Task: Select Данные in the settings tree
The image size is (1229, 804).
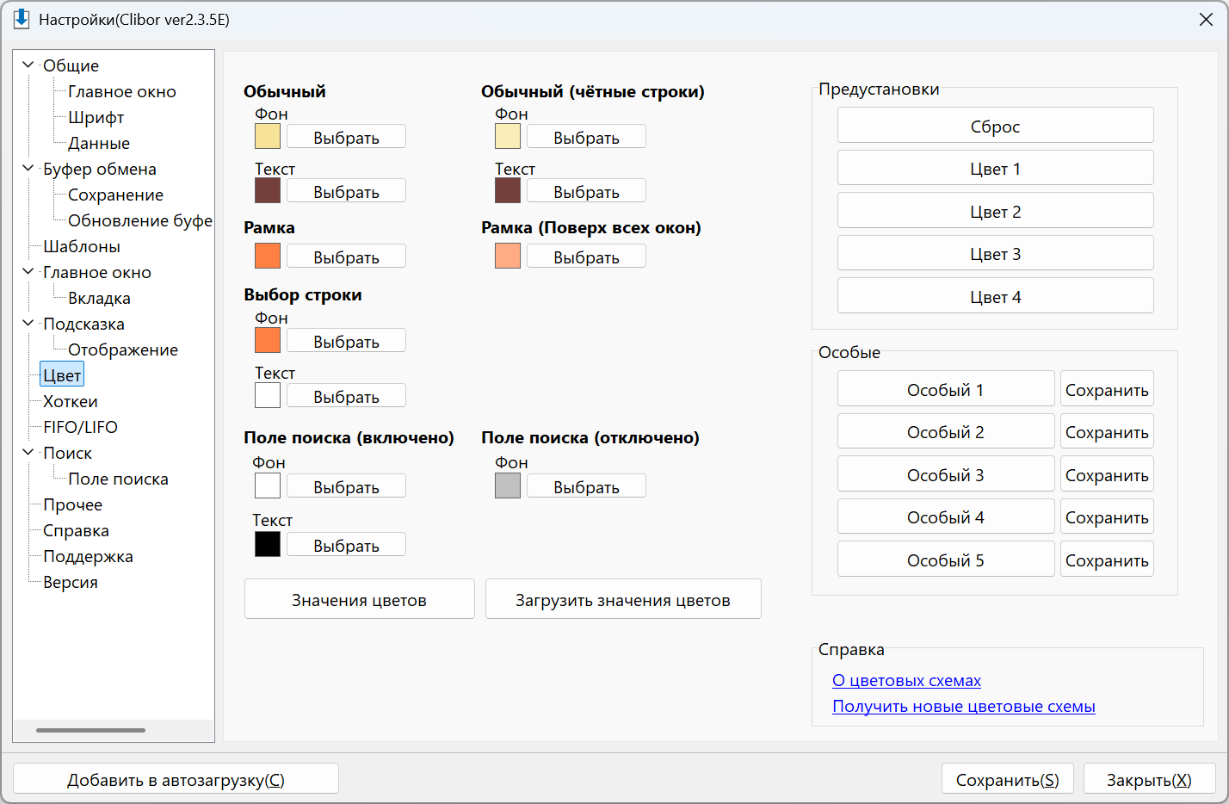Action: click(99, 143)
